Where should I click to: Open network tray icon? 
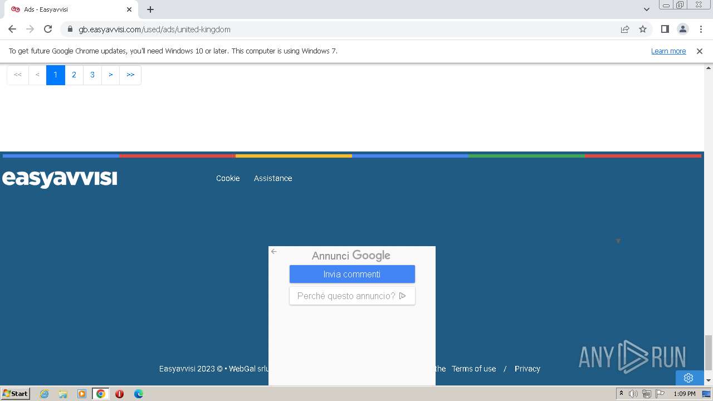(x=647, y=394)
